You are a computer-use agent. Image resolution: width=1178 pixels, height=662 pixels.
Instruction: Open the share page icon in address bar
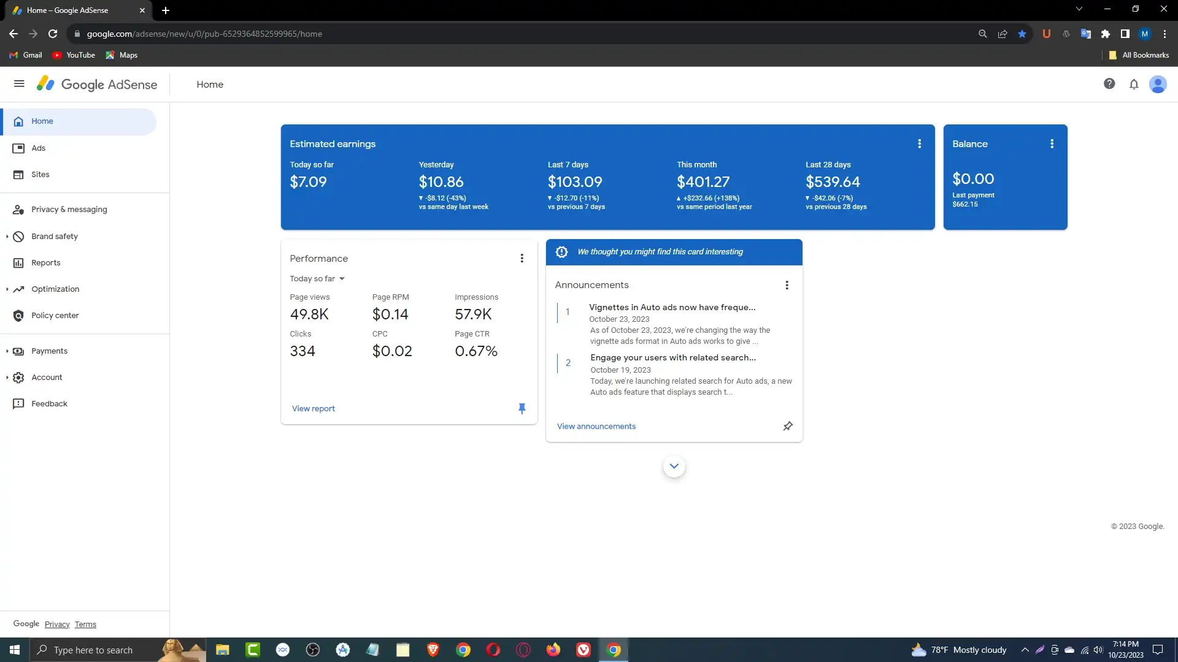tap(1003, 34)
